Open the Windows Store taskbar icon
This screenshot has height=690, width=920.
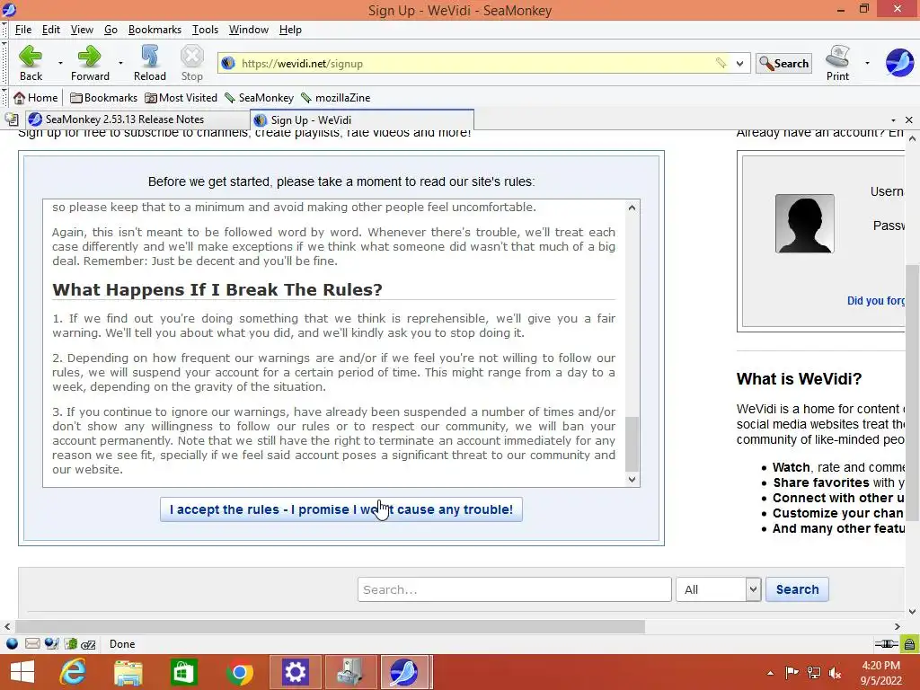(183, 672)
